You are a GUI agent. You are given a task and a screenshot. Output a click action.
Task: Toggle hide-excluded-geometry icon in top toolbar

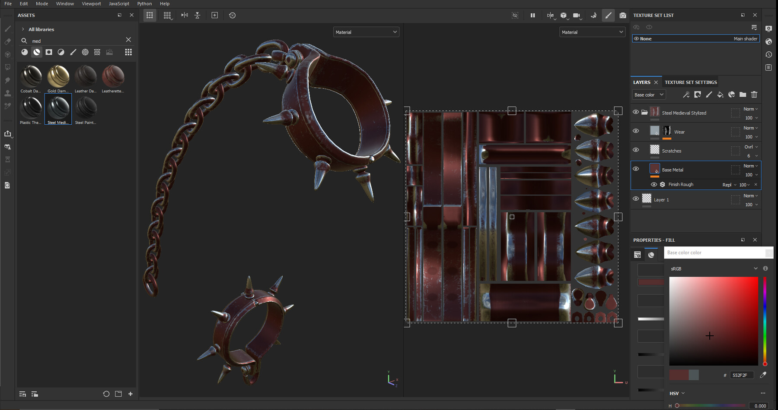click(x=515, y=15)
